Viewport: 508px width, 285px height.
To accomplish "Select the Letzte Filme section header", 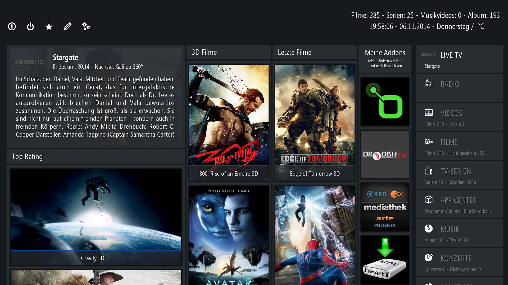I will (315, 52).
